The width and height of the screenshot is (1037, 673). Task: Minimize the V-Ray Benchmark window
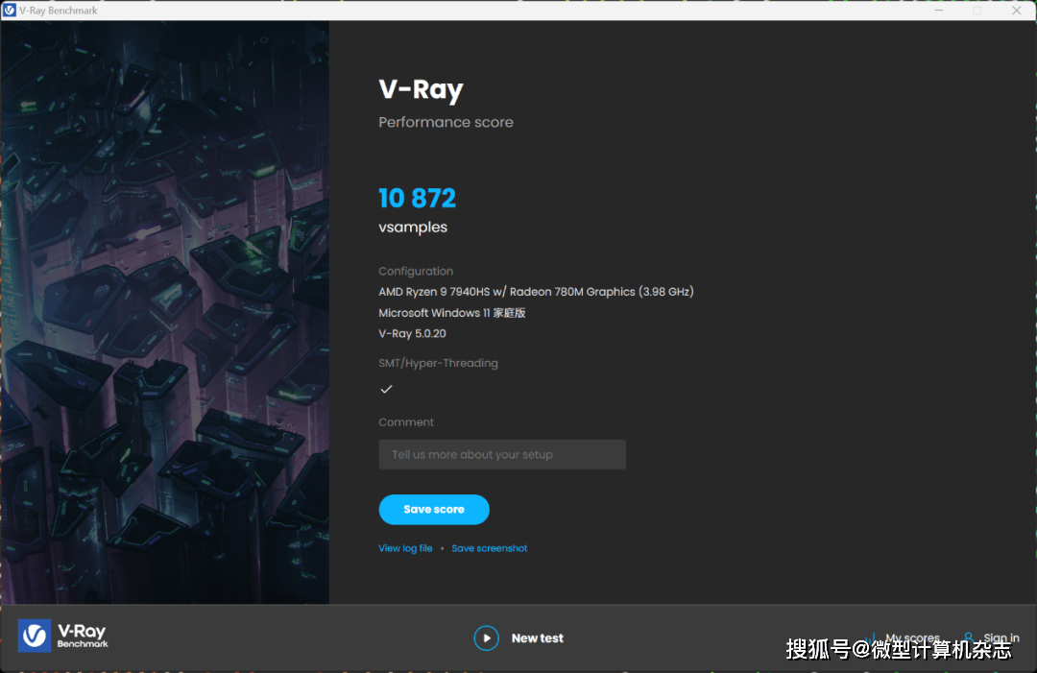[938, 10]
